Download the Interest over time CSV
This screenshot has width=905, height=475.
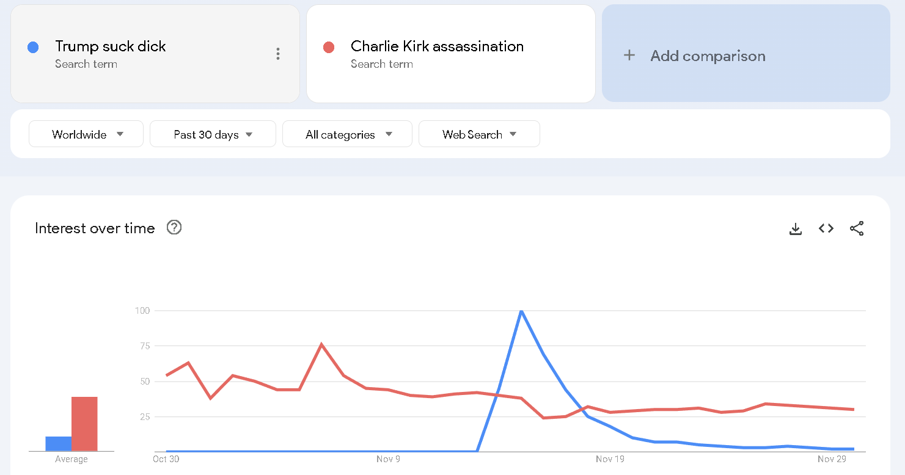(795, 229)
